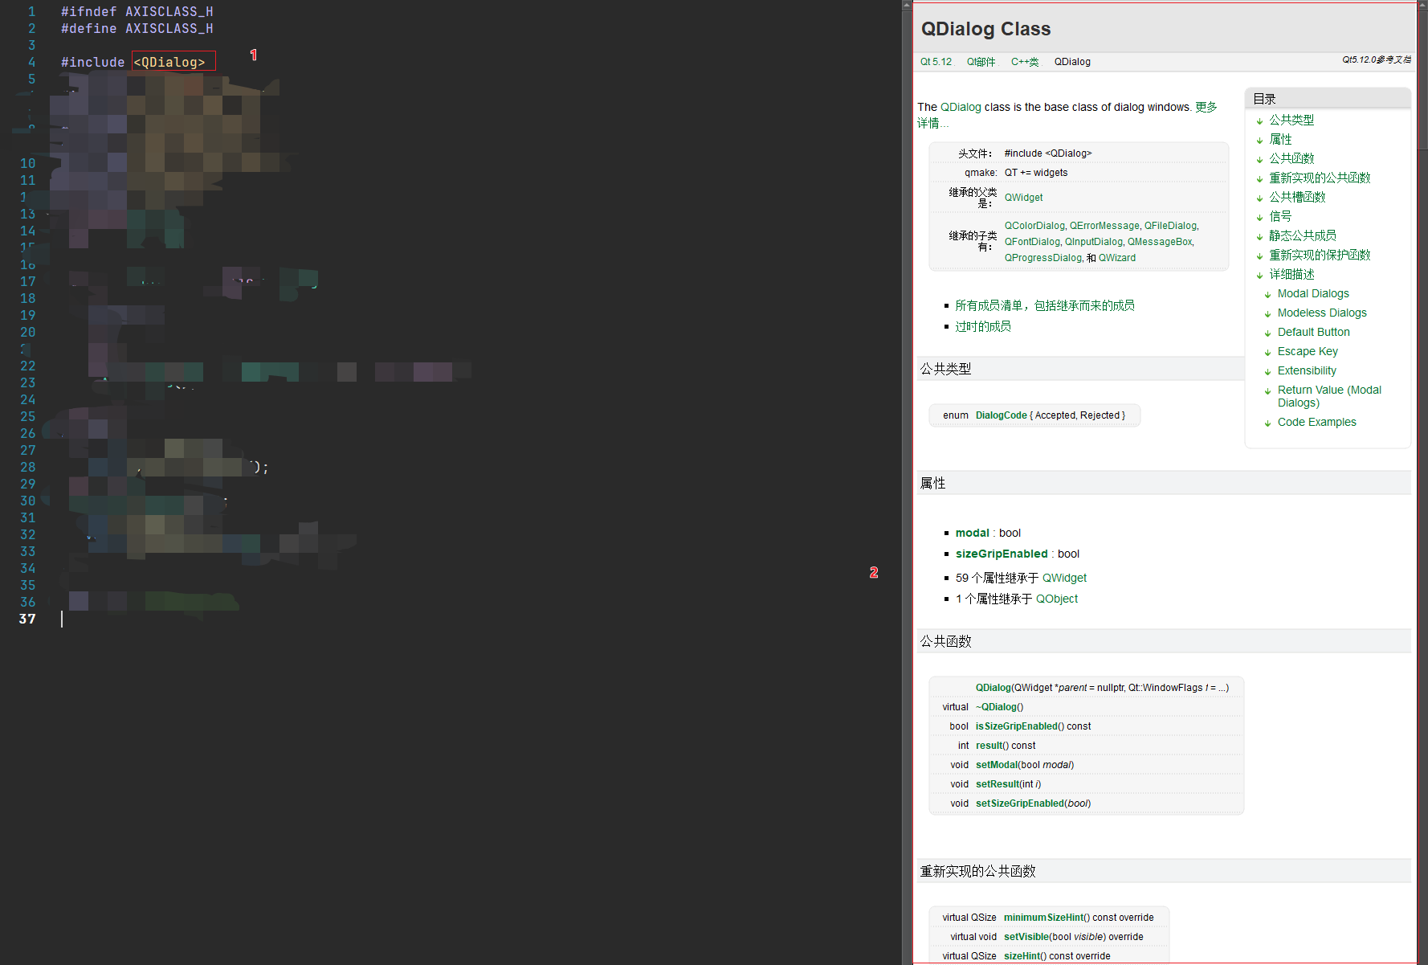Screen dimensions: 1428x965
Task: Open the QWizard subclass link
Action: pyautogui.click(x=1117, y=258)
